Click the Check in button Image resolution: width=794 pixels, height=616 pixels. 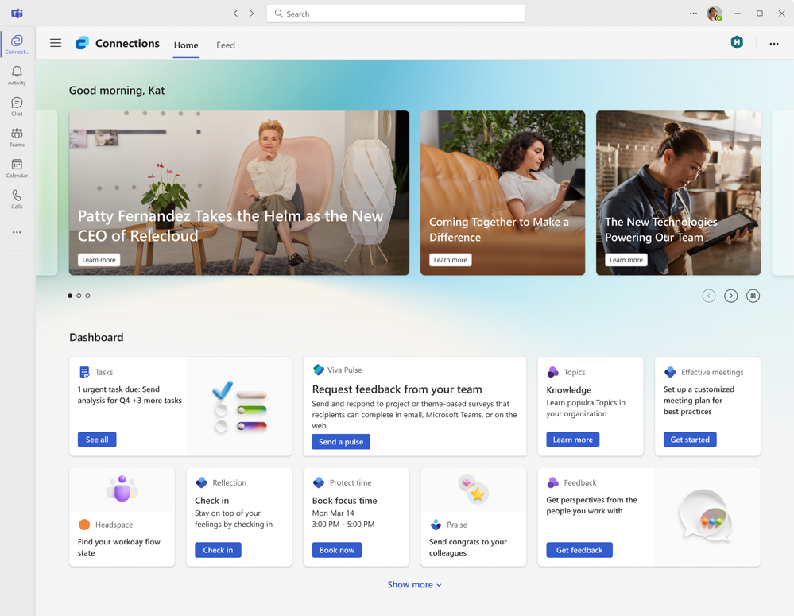218,550
